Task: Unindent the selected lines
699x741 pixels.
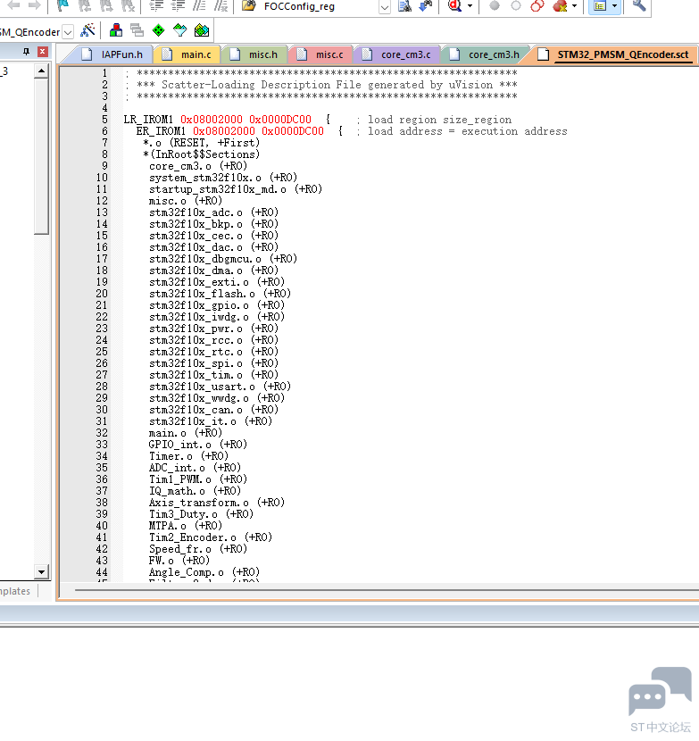Action: [x=179, y=5]
